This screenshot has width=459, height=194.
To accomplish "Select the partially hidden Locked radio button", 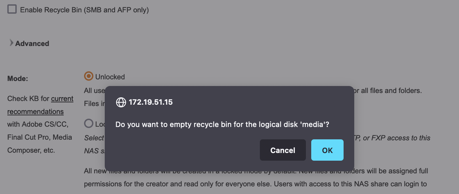I will [88, 124].
